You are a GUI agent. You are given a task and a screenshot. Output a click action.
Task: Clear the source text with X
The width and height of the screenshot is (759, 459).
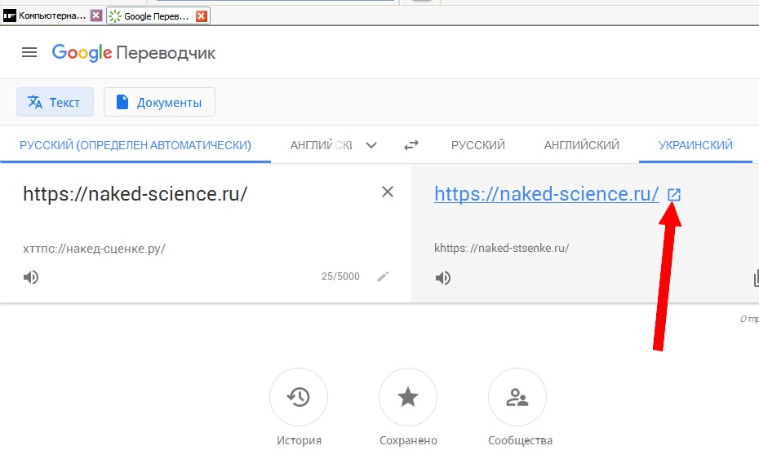[388, 192]
